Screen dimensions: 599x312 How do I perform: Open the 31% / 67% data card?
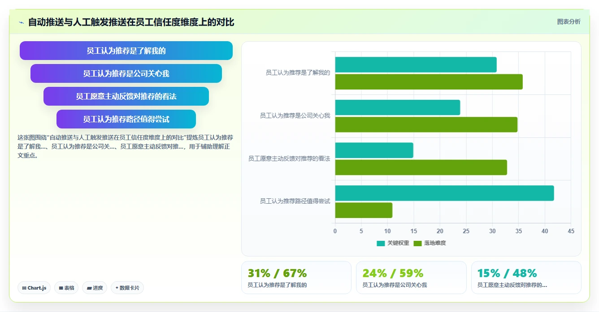296,278
